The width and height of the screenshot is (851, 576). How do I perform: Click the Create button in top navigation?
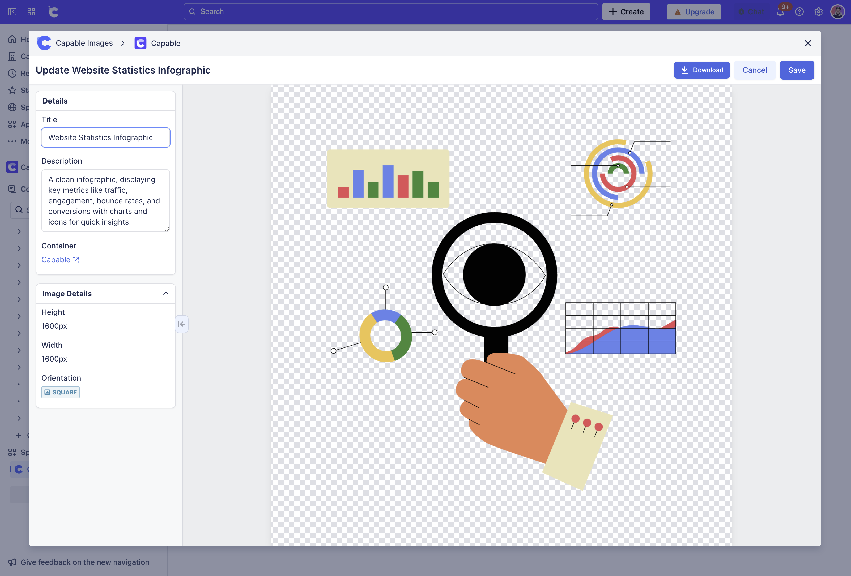[626, 12]
